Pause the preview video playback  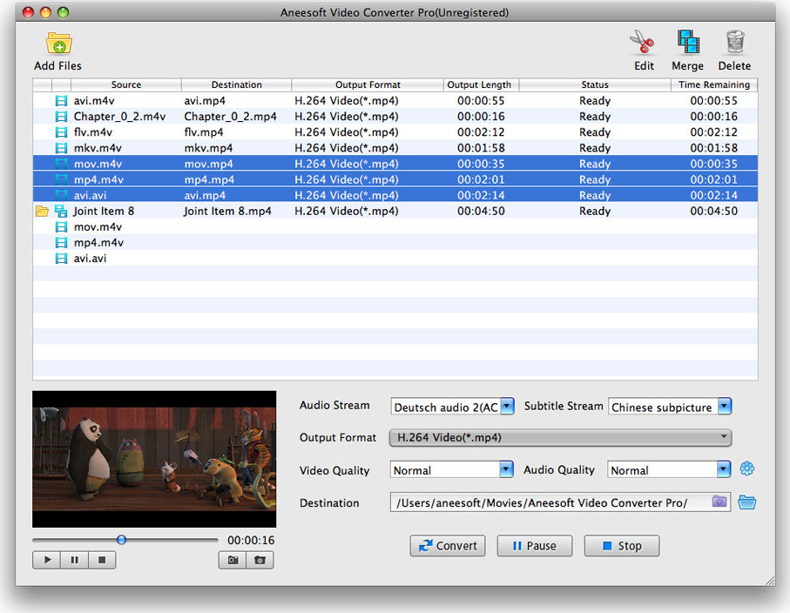(x=75, y=560)
